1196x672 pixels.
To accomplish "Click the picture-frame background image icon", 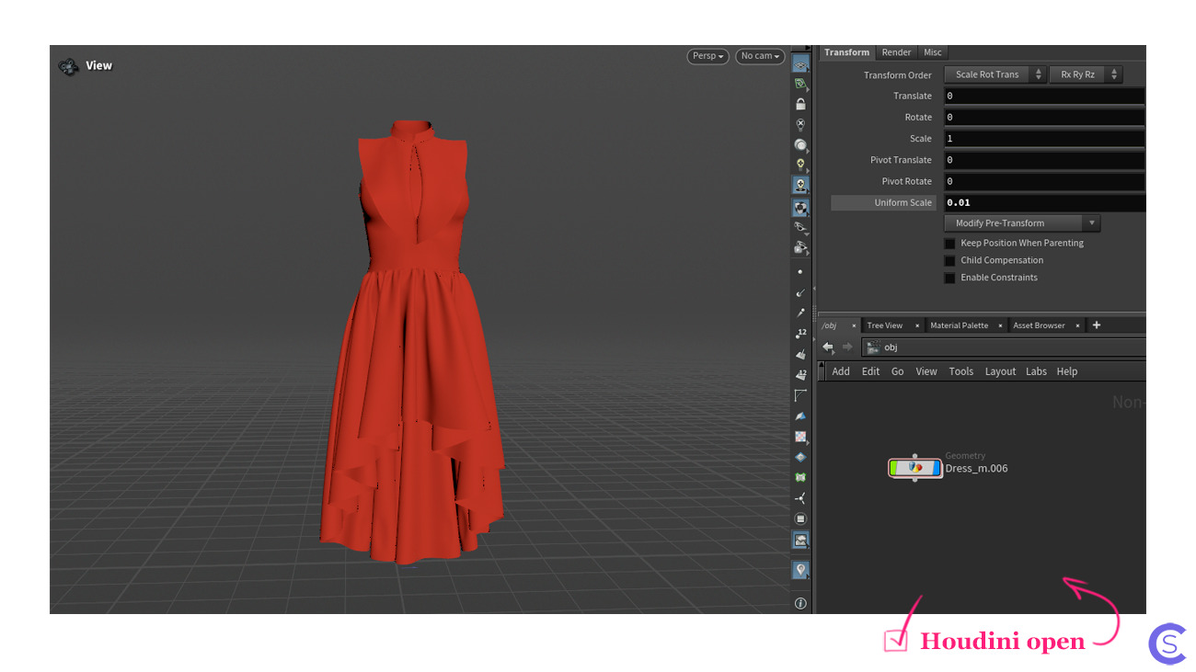I will pos(800,541).
